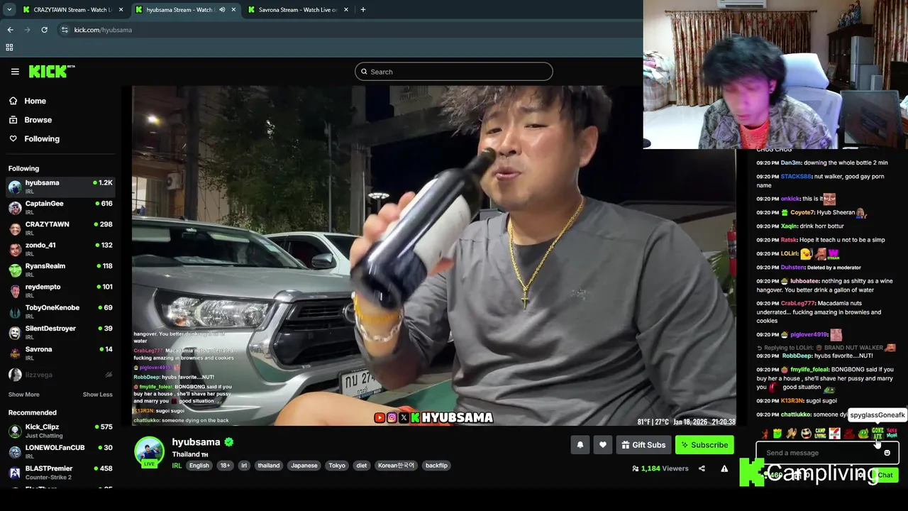Select the diet tag

click(x=362, y=466)
